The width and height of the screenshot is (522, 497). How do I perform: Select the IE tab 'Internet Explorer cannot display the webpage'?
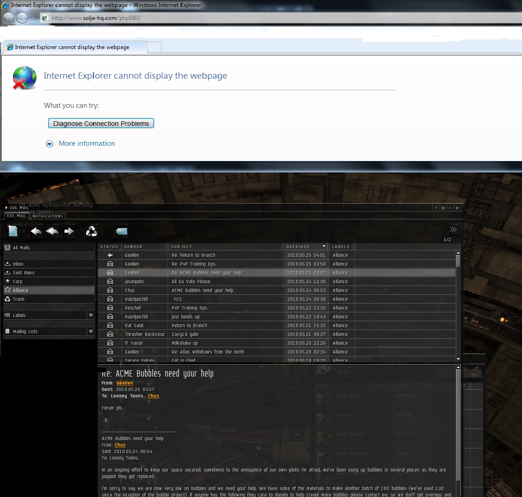click(75, 47)
